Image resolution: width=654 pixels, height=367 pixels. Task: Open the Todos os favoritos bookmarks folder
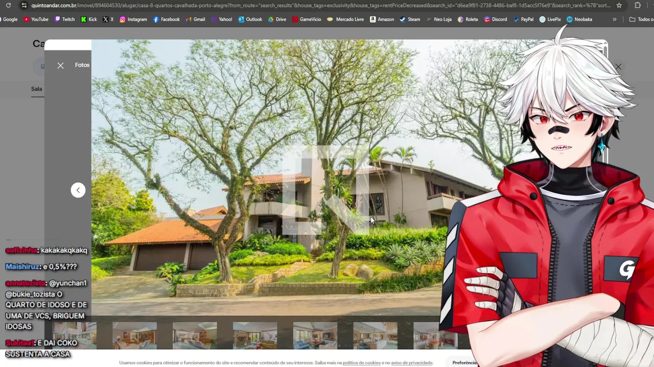641,19
